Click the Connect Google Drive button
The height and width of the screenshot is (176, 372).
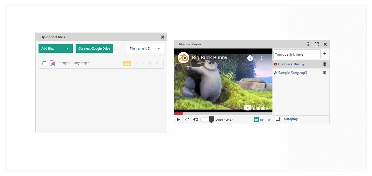[94, 48]
